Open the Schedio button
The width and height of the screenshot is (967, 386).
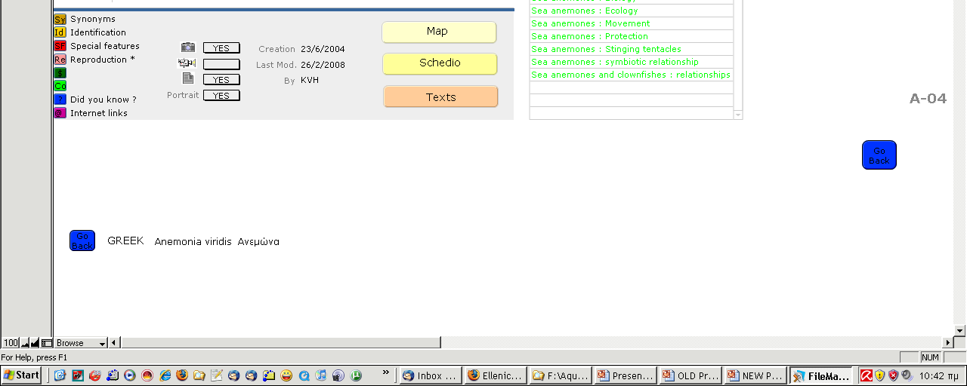click(x=440, y=63)
